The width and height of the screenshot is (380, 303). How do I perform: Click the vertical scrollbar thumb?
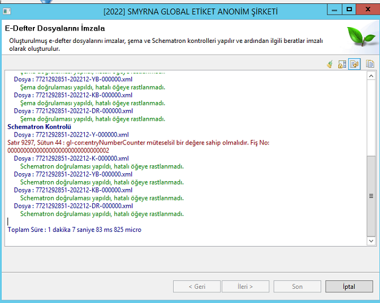371,195
